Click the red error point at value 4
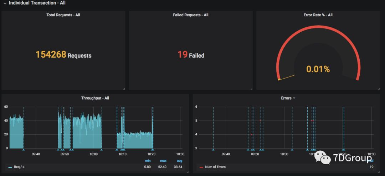Viewport: 385px width, 176px height. click(251, 134)
